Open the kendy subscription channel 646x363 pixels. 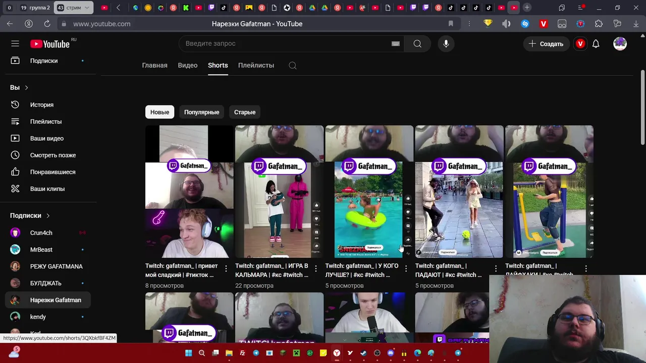click(x=48, y=317)
